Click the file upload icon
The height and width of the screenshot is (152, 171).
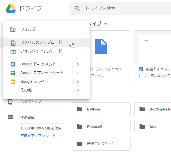click(x=13, y=43)
